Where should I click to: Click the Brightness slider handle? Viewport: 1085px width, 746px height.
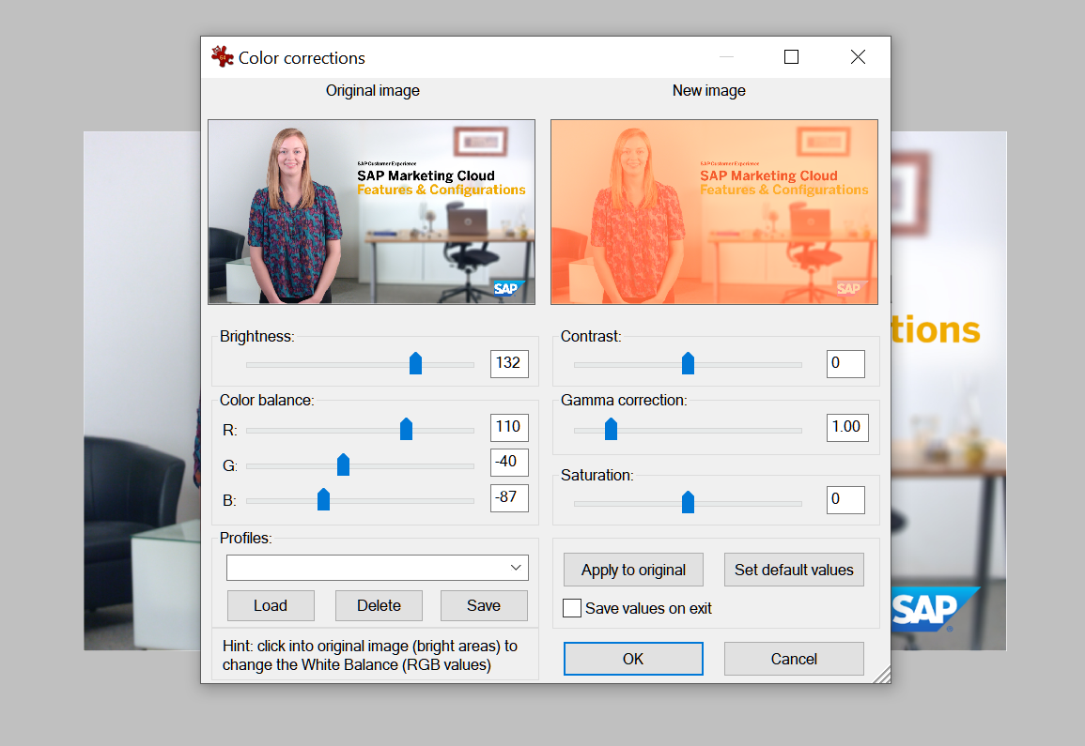coord(415,363)
